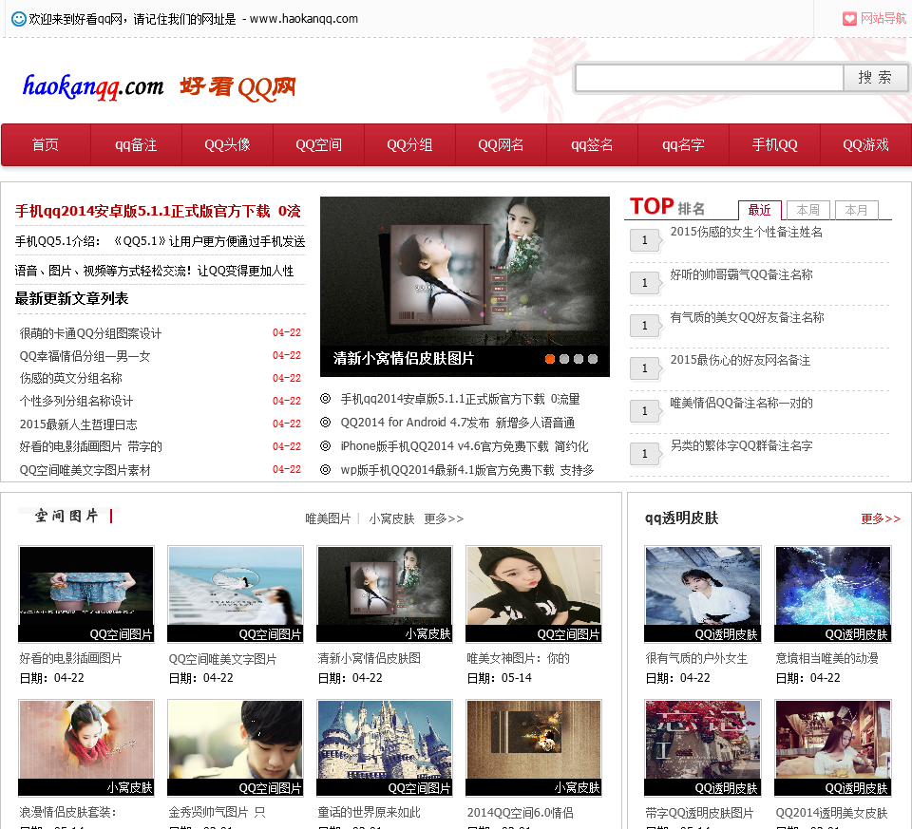Open the QQ空间 menu item
This screenshot has width=912, height=829.
319,144
